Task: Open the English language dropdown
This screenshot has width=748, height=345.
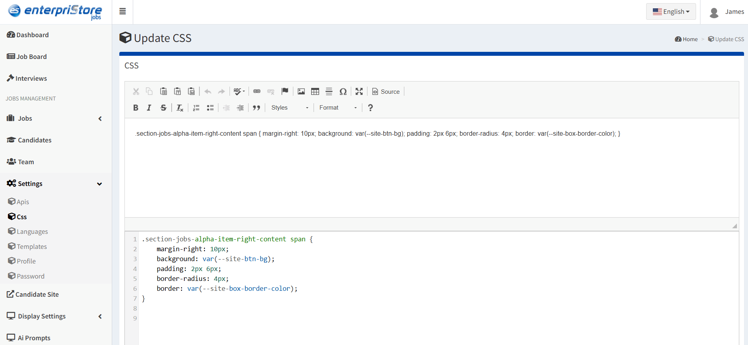Action: click(671, 11)
